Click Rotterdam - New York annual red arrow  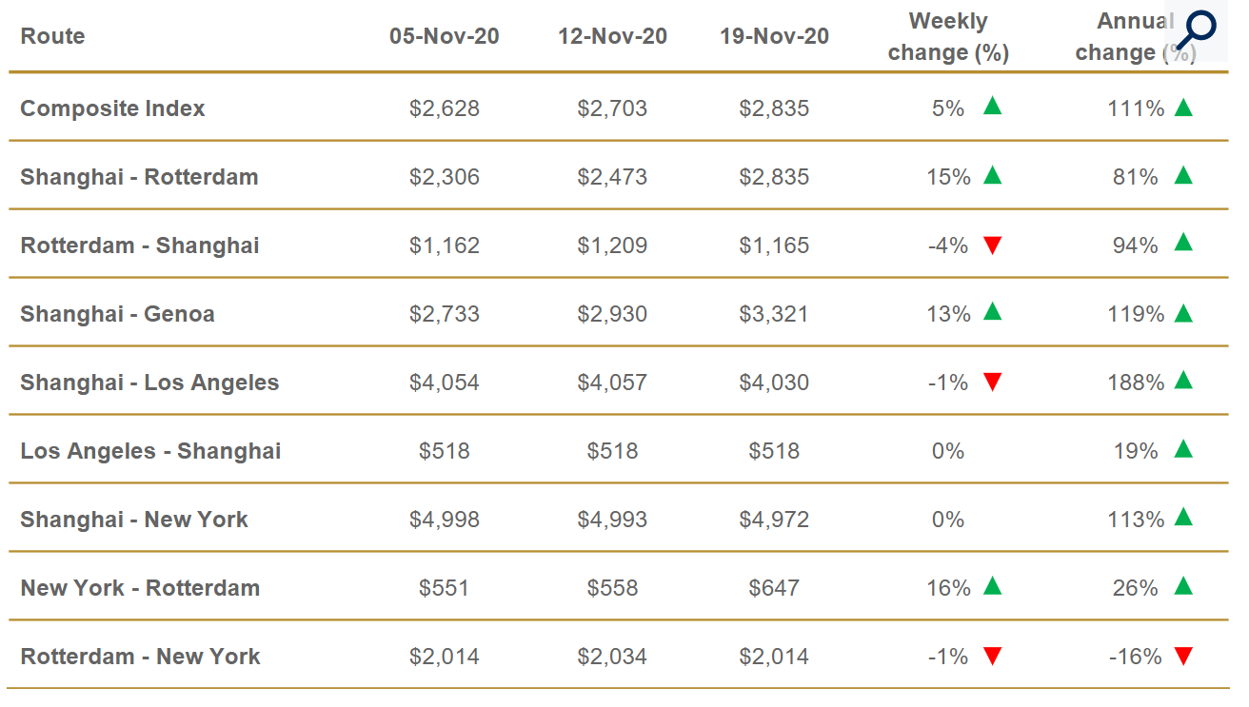coord(1183,657)
